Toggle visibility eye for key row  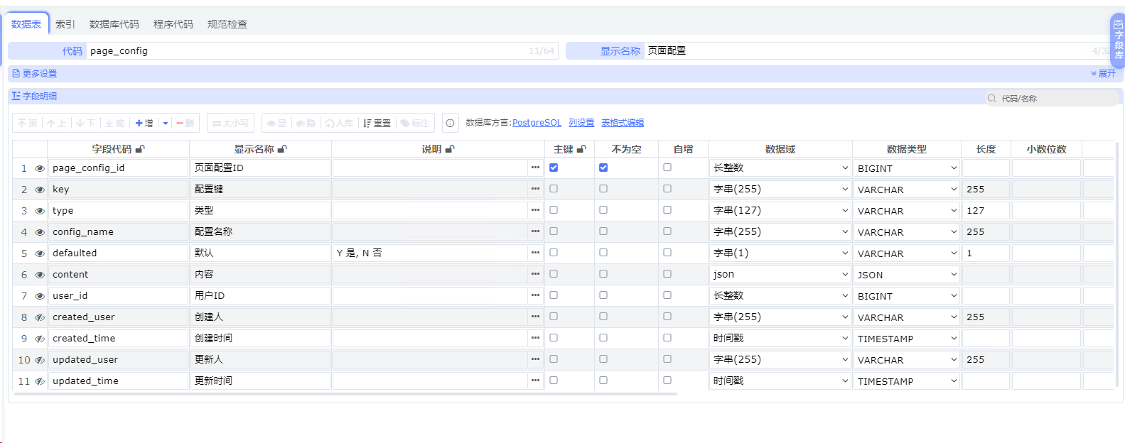[x=40, y=190]
